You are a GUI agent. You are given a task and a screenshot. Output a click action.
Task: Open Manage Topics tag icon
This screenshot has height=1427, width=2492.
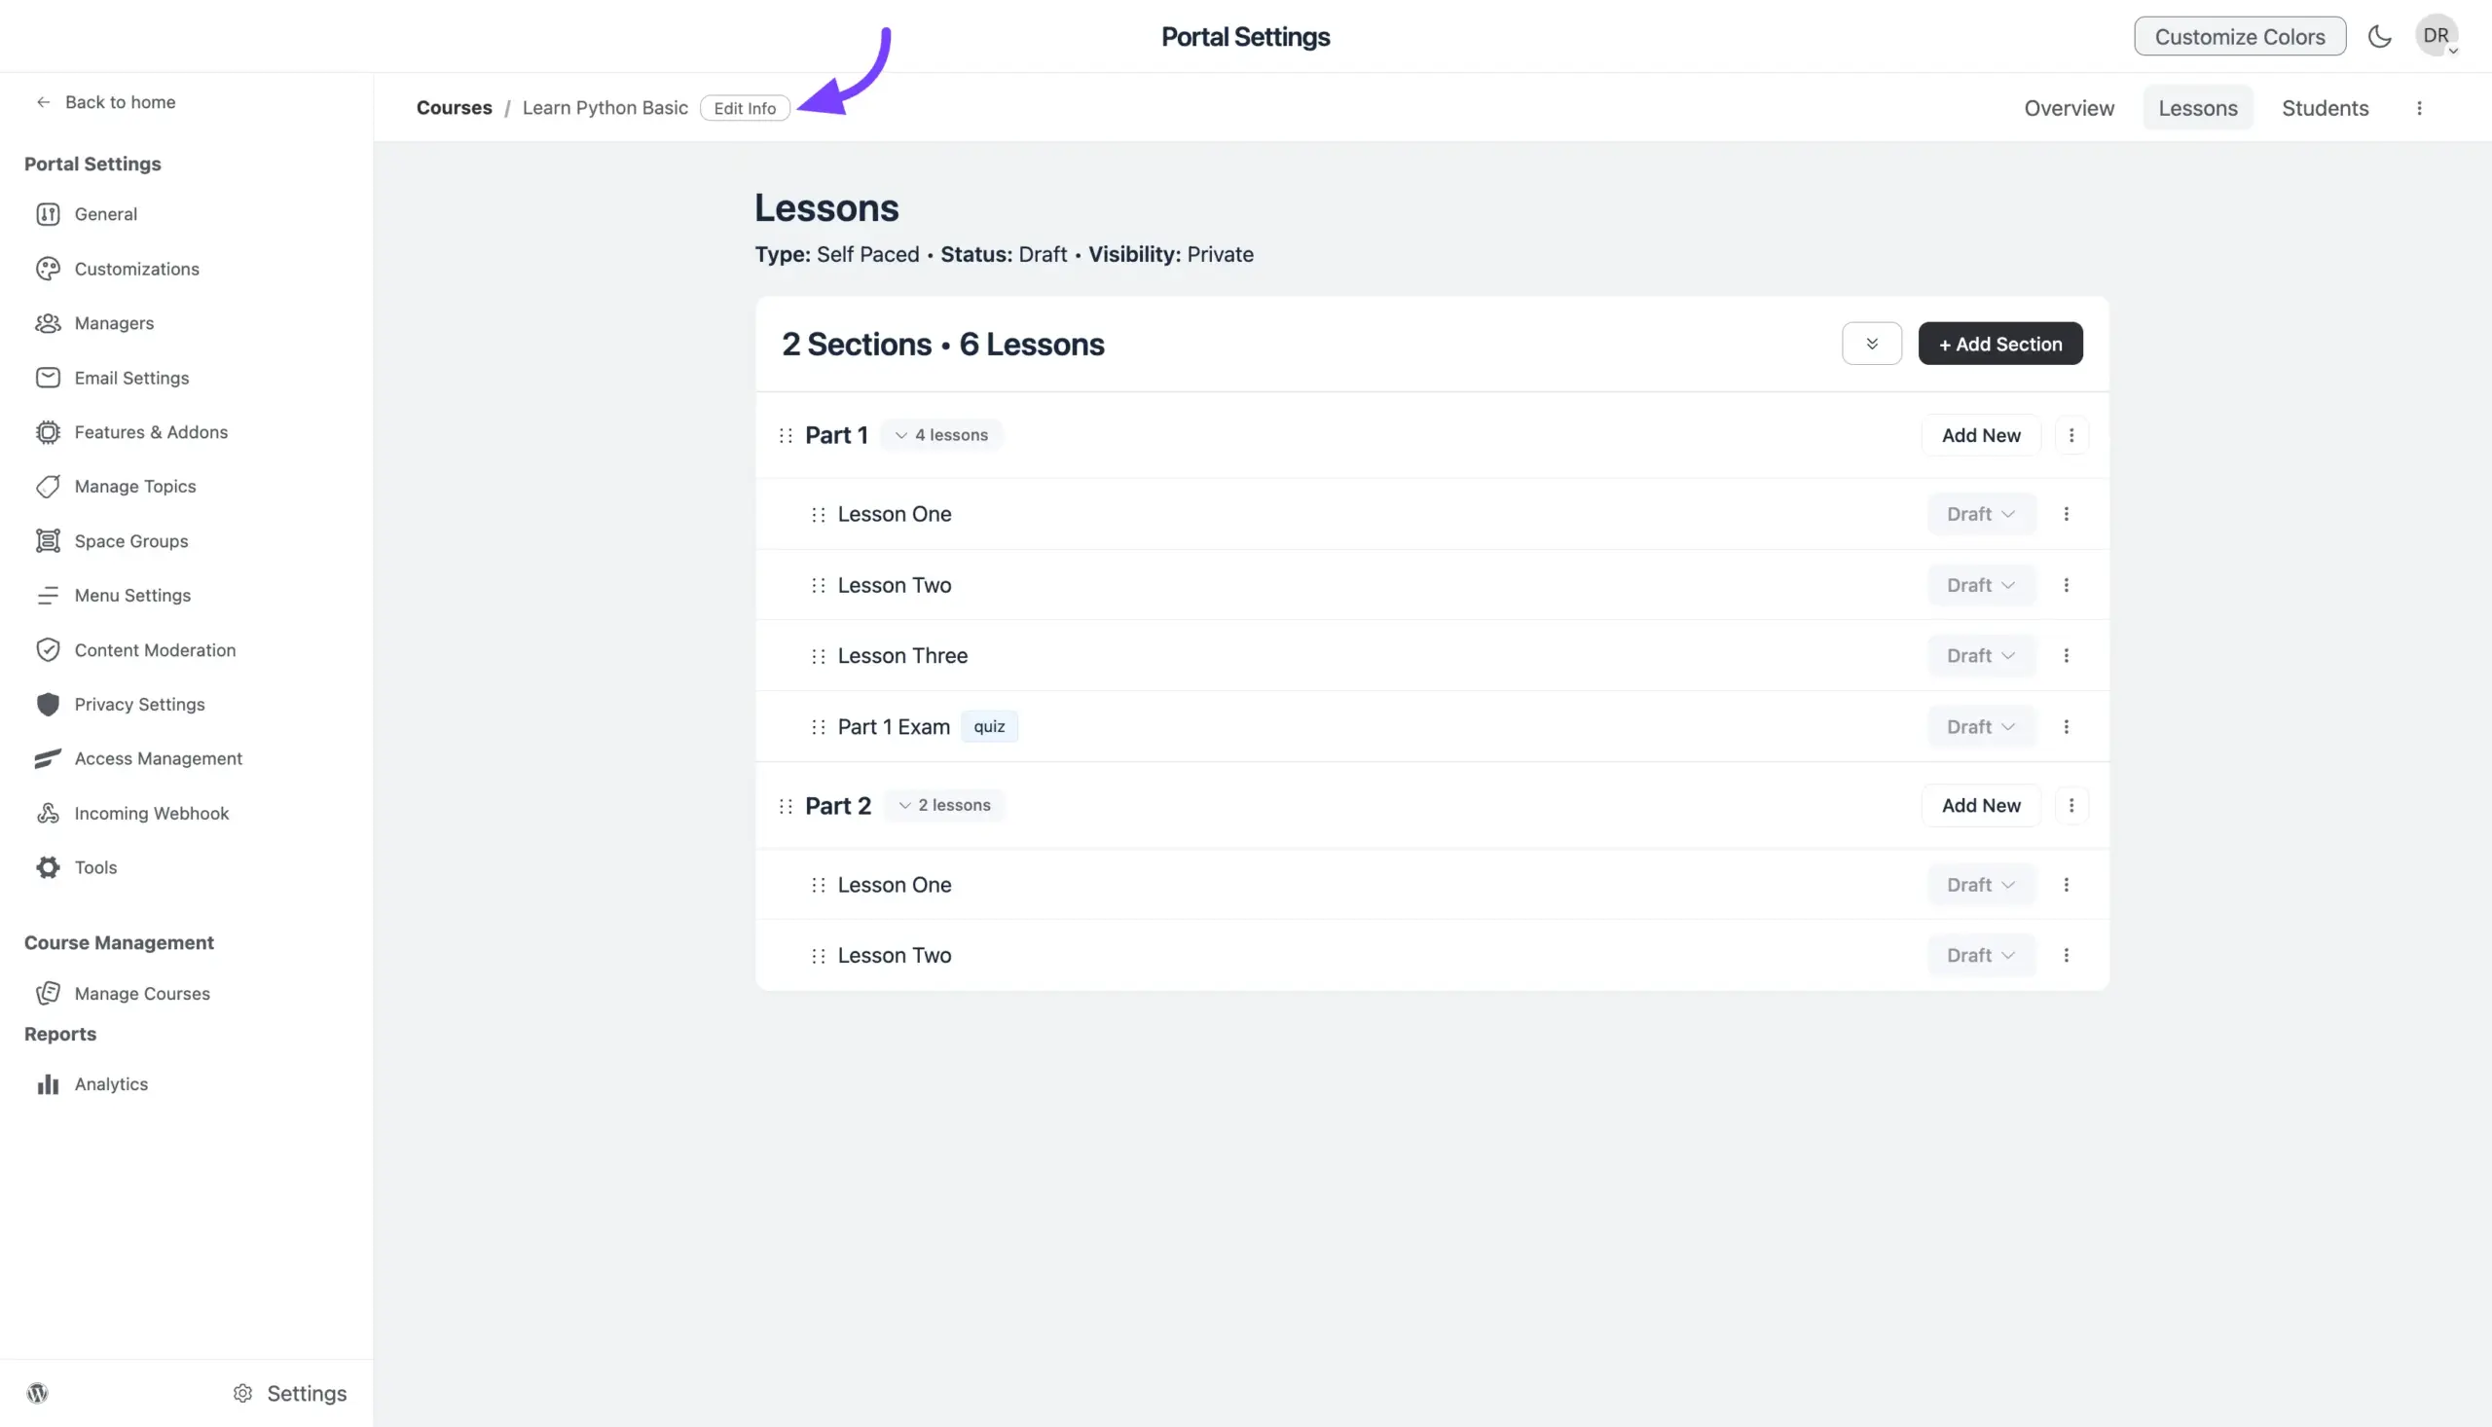pos(48,486)
